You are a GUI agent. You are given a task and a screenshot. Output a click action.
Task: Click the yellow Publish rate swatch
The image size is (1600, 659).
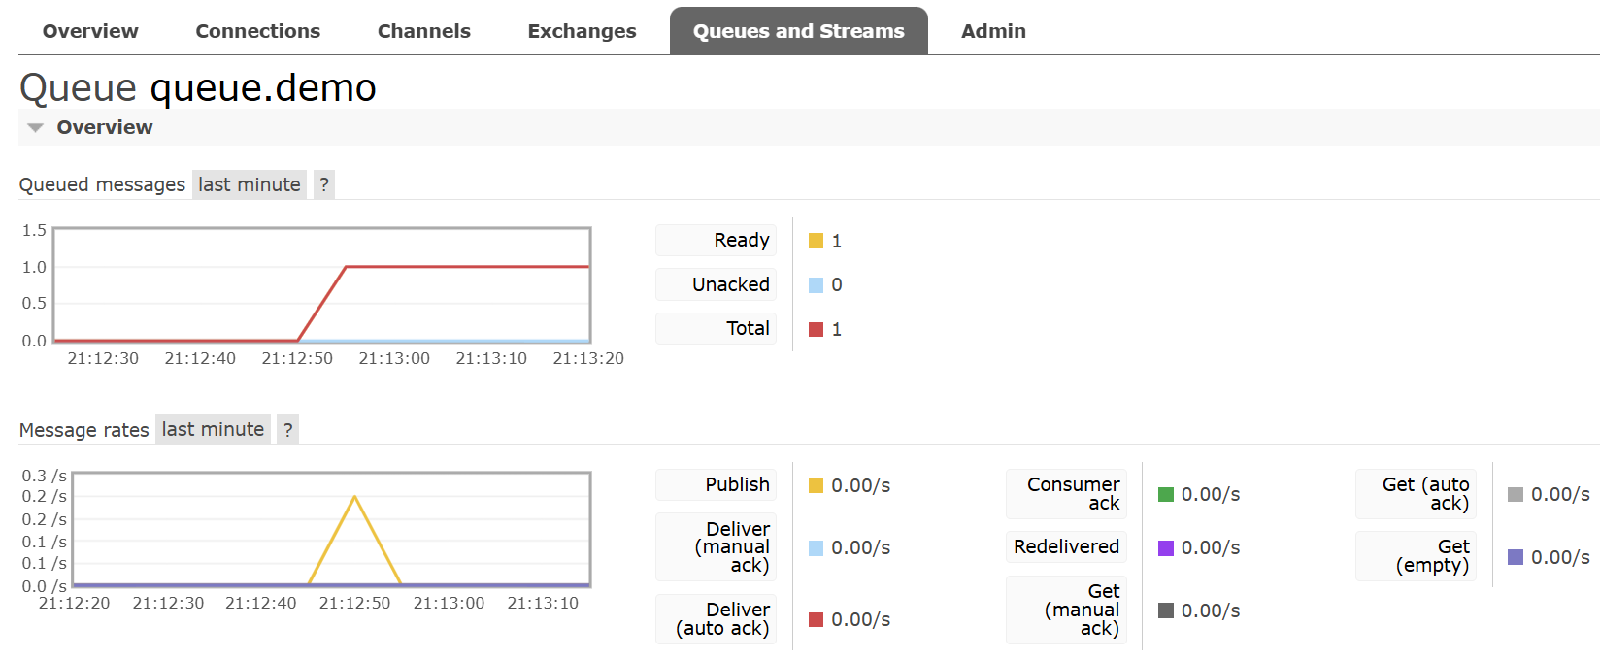(x=816, y=485)
